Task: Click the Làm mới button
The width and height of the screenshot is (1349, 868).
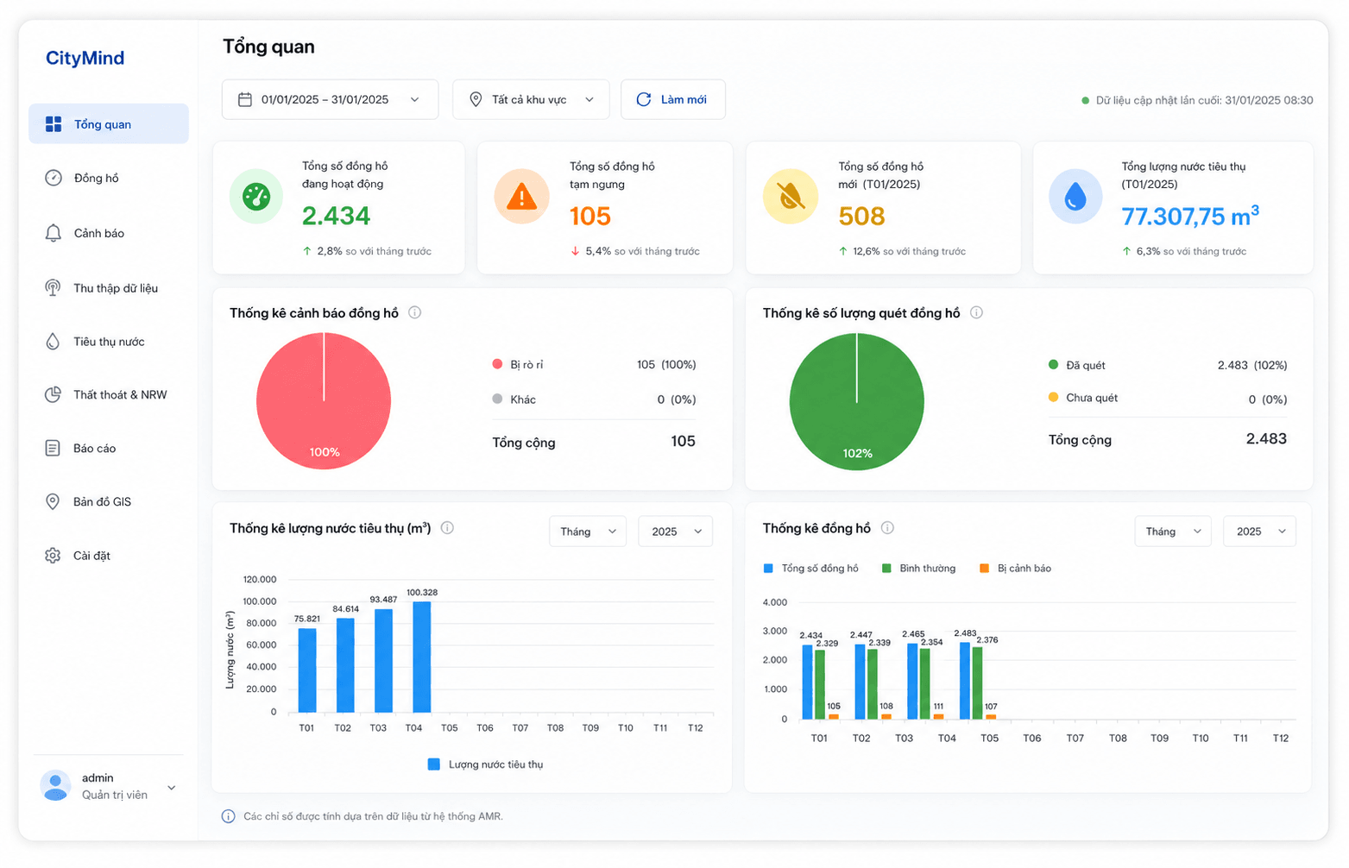Action: point(672,99)
